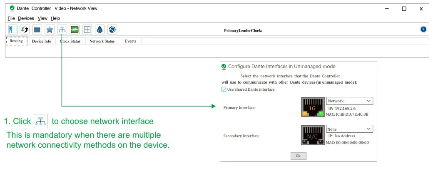Click the Secondary Interface label
This screenshot has width=433, height=171.
[x=241, y=136]
